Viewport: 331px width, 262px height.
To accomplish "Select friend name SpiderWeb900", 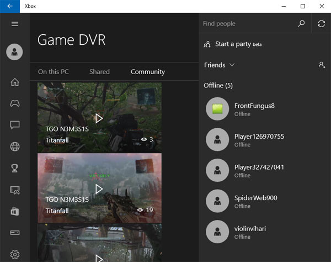I will (x=255, y=198).
